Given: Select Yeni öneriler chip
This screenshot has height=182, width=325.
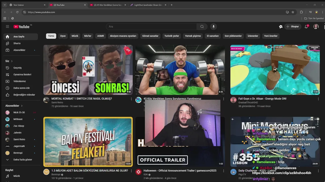Looking at the screenshot, I should [271, 36].
